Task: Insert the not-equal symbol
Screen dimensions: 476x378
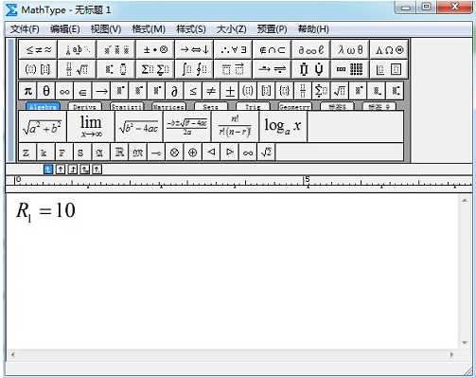Action: (x=211, y=91)
